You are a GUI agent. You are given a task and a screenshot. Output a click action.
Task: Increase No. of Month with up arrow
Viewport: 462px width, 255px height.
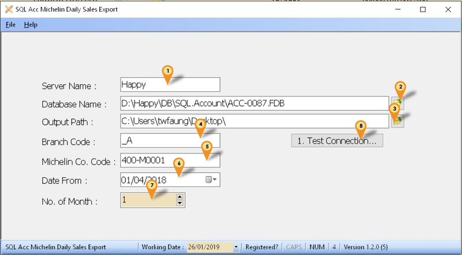coord(180,197)
